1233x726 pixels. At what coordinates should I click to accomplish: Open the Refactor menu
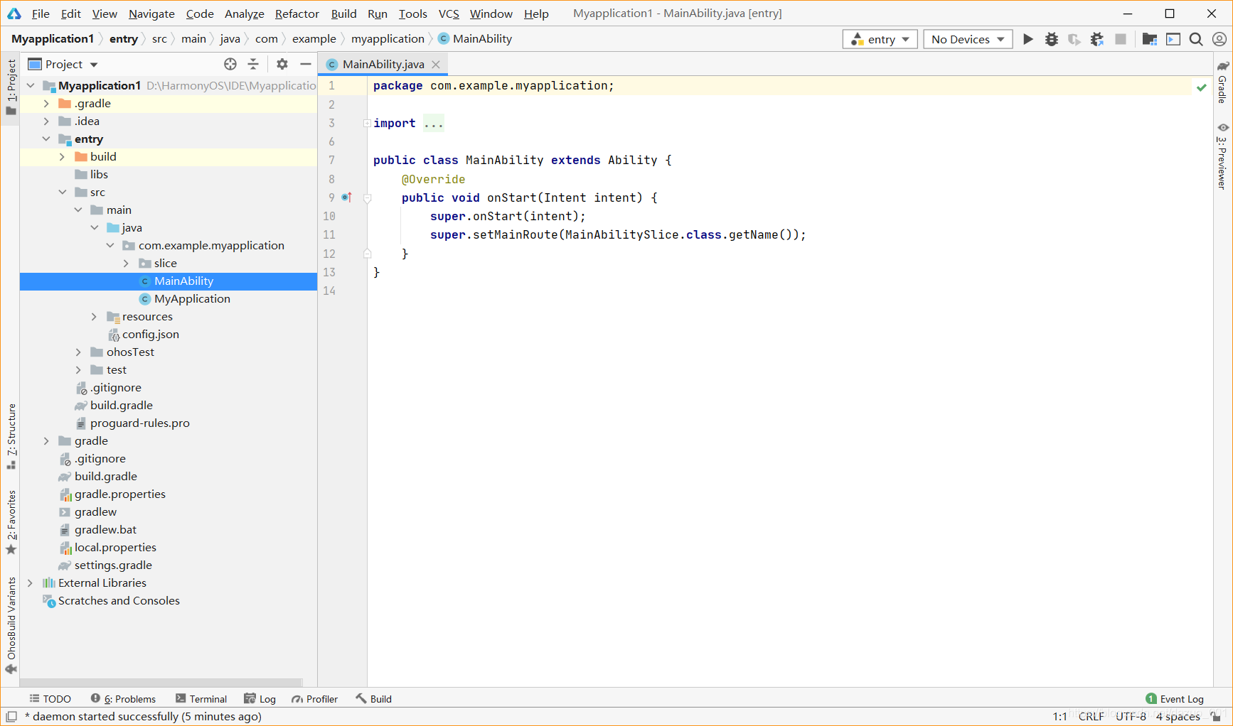pos(297,13)
